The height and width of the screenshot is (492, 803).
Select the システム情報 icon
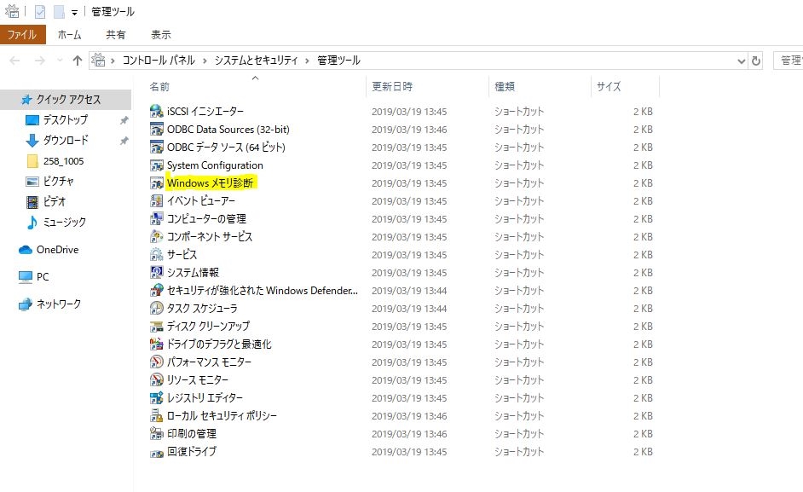156,273
